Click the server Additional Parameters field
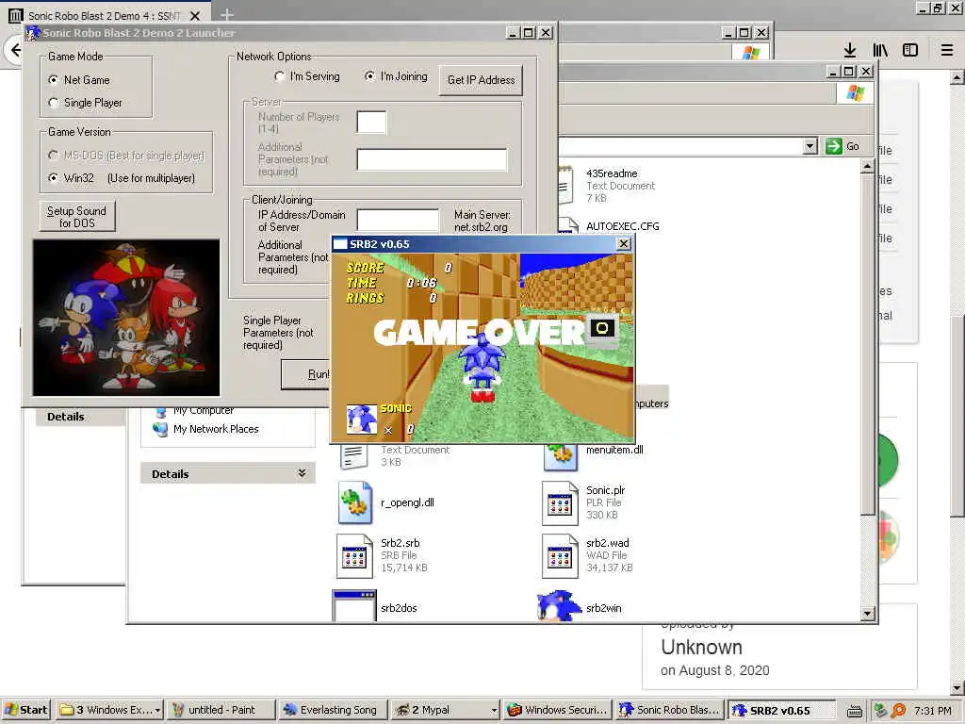This screenshot has width=965, height=724. [x=432, y=158]
